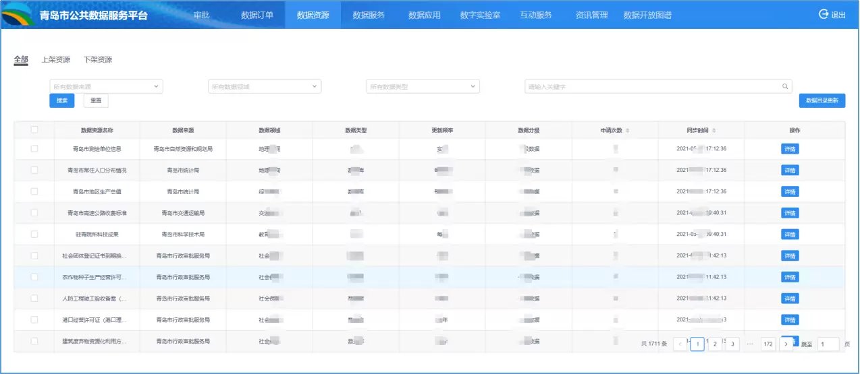The image size is (860, 374).
Task: Open the 所有数据来源 dropdown
Action: [107, 86]
